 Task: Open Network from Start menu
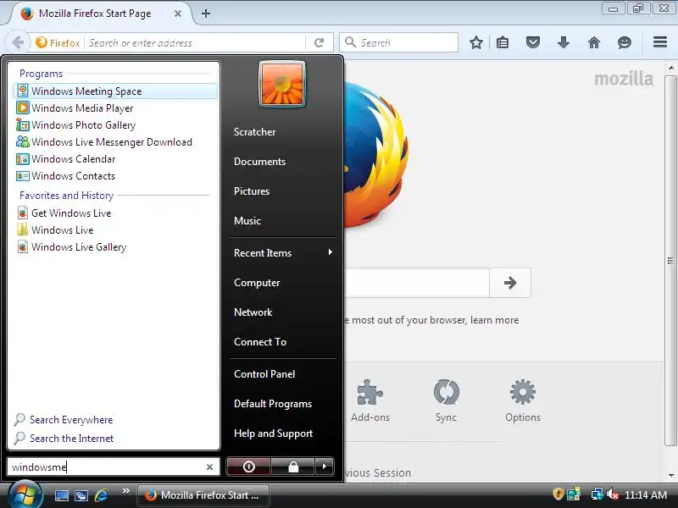253,312
